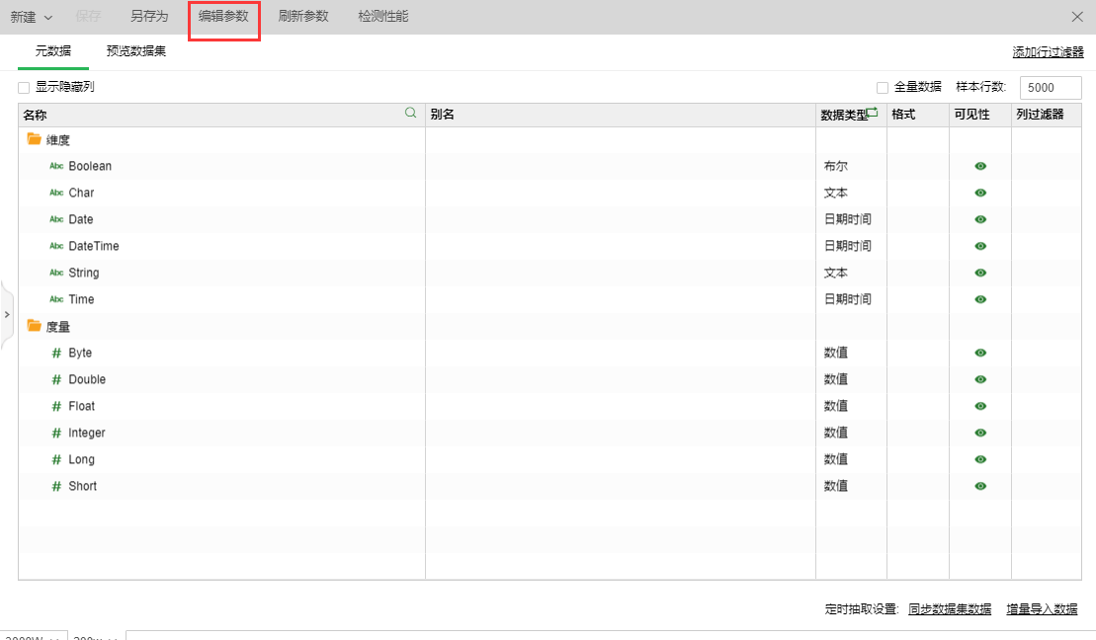This screenshot has width=1096, height=640.
Task: Open the 添加行过滤器 link
Action: [x=1048, y=52]
